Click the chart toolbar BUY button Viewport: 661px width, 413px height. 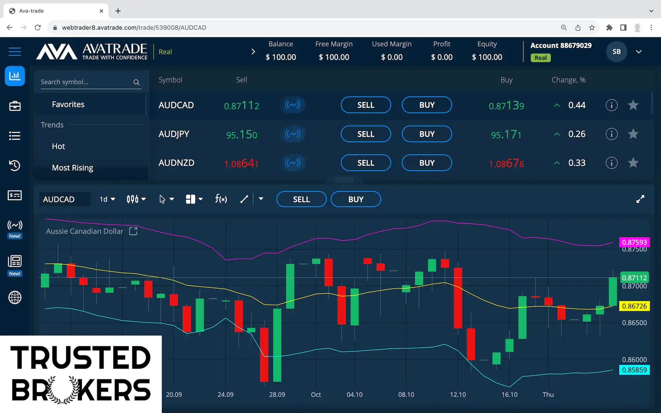pyautogui.click(x=356, y=199)
